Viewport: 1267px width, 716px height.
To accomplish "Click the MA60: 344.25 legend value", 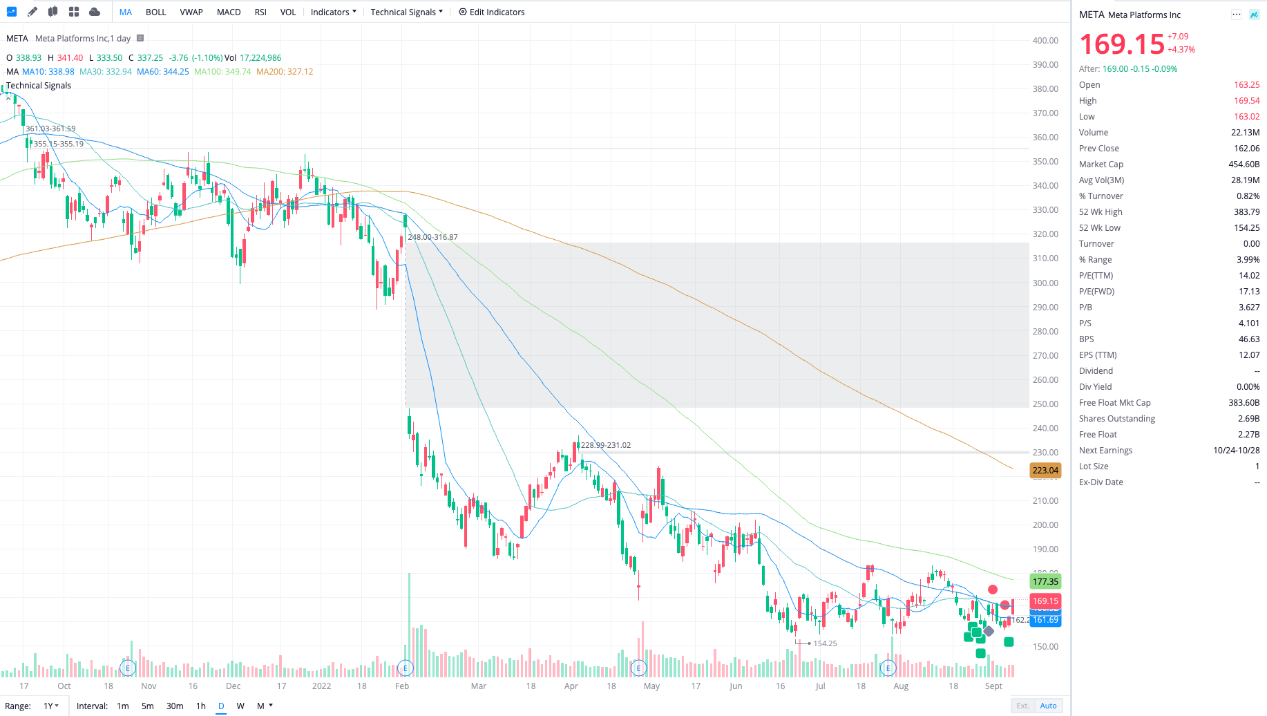I will click(x=163, y=71).
